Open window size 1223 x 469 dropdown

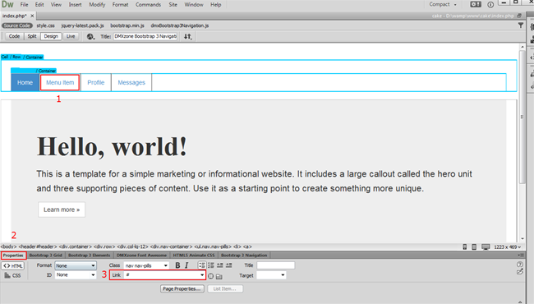[x=508, y=246]
